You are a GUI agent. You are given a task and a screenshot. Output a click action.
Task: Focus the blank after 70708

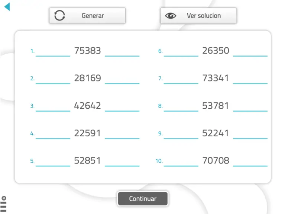point(250,162)
